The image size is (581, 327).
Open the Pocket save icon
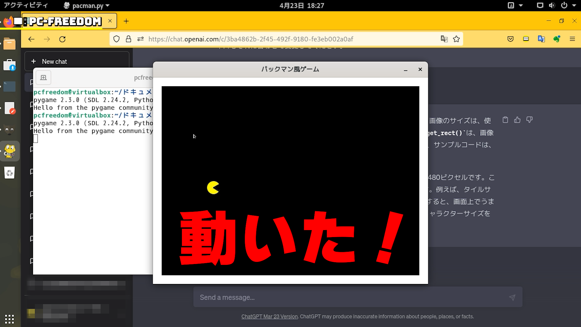[x=510, y=39]
